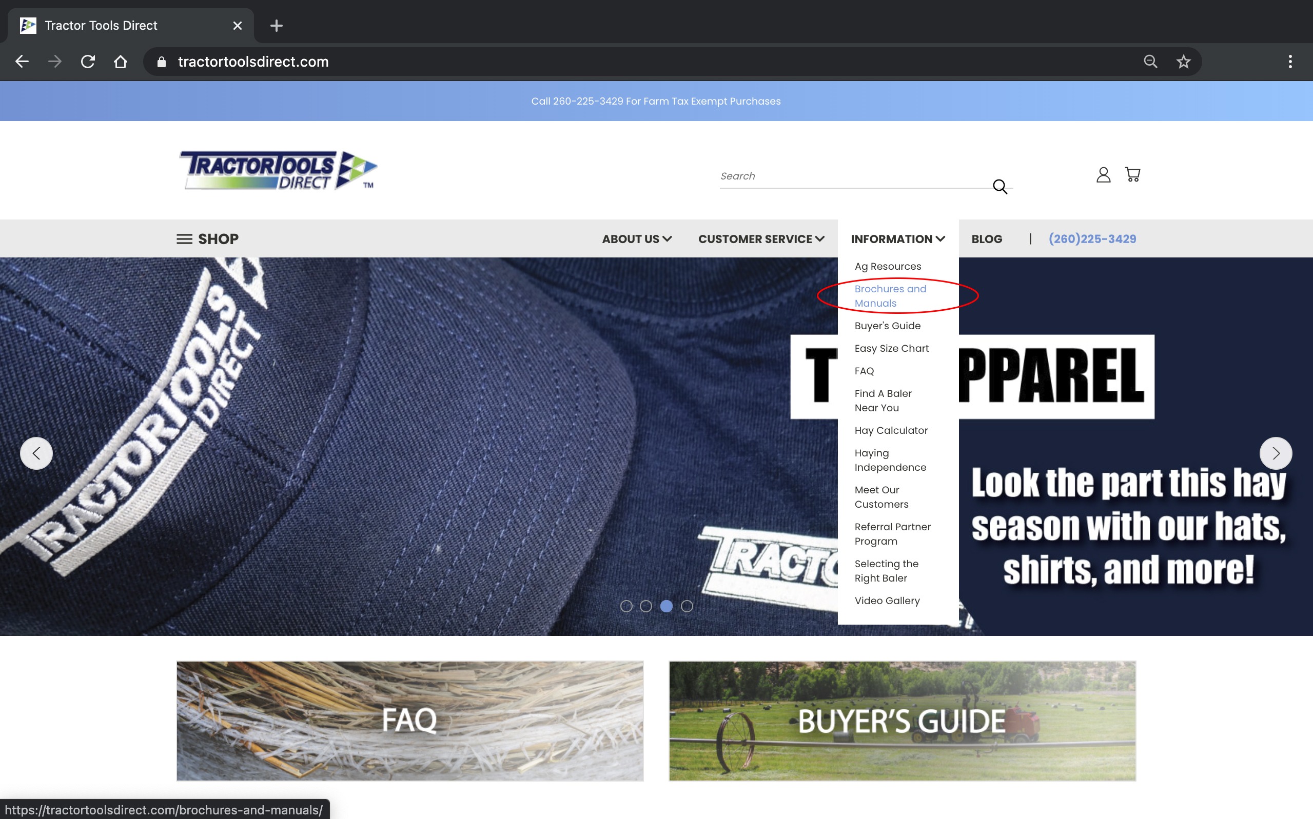Expand the ABOUT US dropdown
Viewport: 1313px width, 819px height.
pyautogui.click(x=637, y=238)
